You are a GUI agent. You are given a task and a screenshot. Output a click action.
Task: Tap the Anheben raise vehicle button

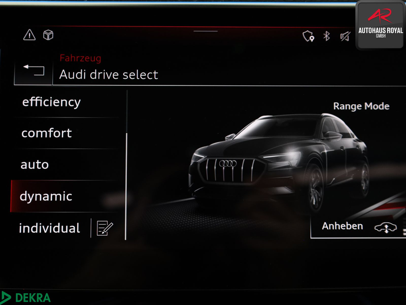pyautogui.click(x=358, y=227)
